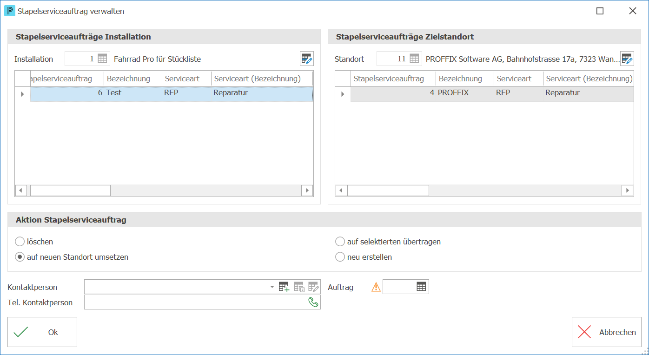The width and height of the screenshot is (649, 355).
Task: Click the Zielstandort table's horizontal scrollbar thumb
Action: click(388, 191)
